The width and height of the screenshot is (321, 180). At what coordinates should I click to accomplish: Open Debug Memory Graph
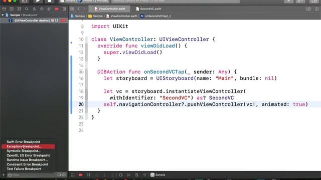tap(129, 175)
